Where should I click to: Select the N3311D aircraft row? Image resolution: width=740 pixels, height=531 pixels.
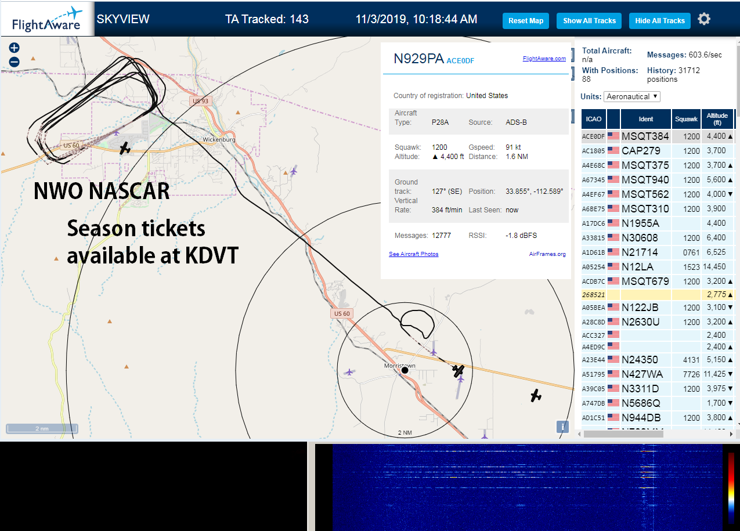[x=658, y=389]
